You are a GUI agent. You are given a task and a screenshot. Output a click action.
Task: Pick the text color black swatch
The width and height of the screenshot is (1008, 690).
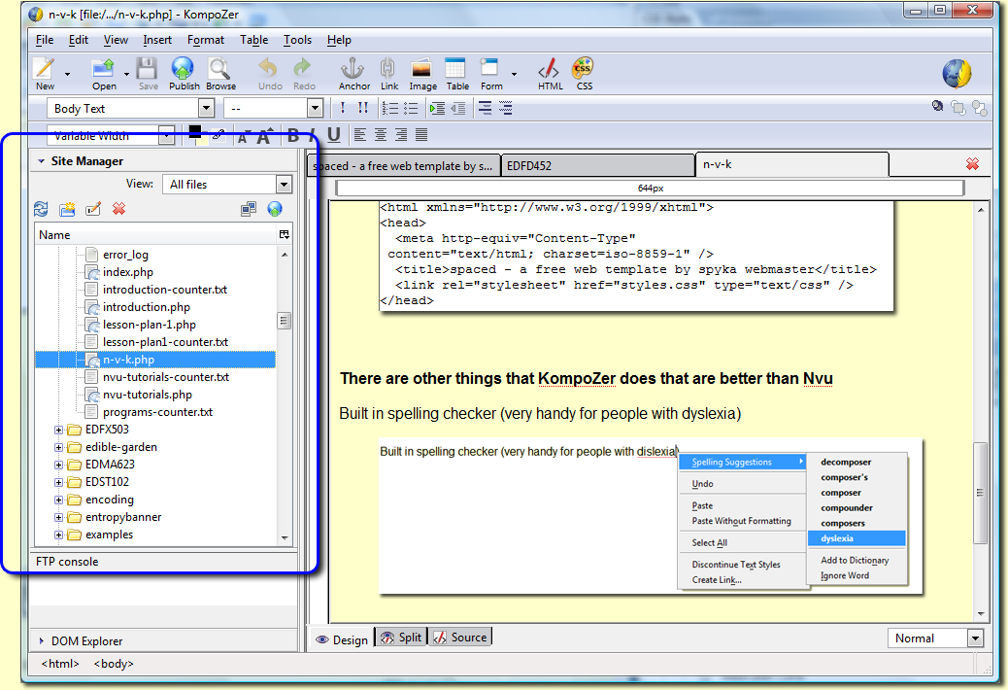[x=195, y=132]
